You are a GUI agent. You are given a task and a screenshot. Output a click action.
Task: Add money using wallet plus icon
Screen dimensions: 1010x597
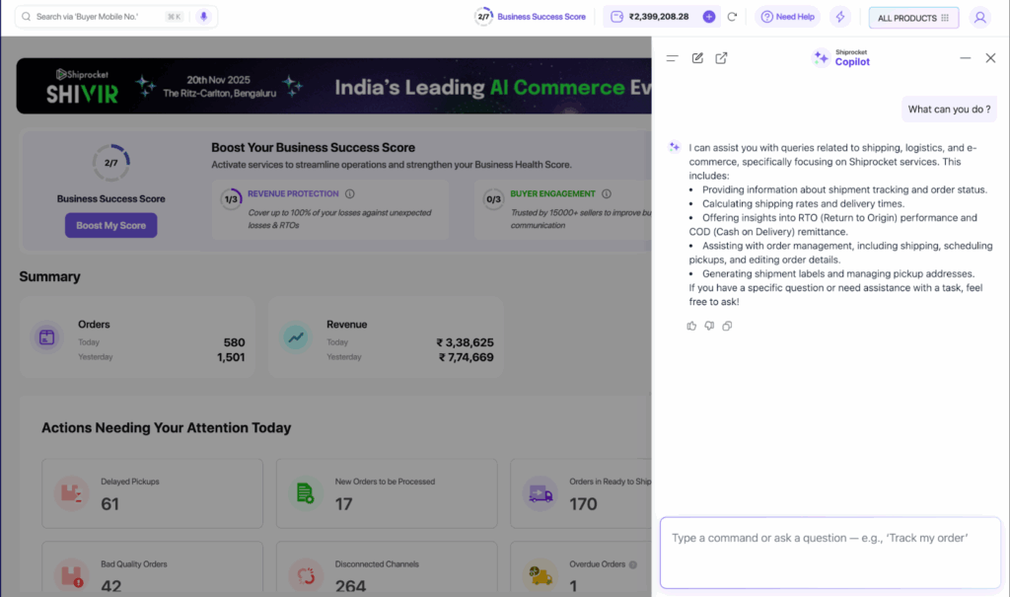point(708,17)
